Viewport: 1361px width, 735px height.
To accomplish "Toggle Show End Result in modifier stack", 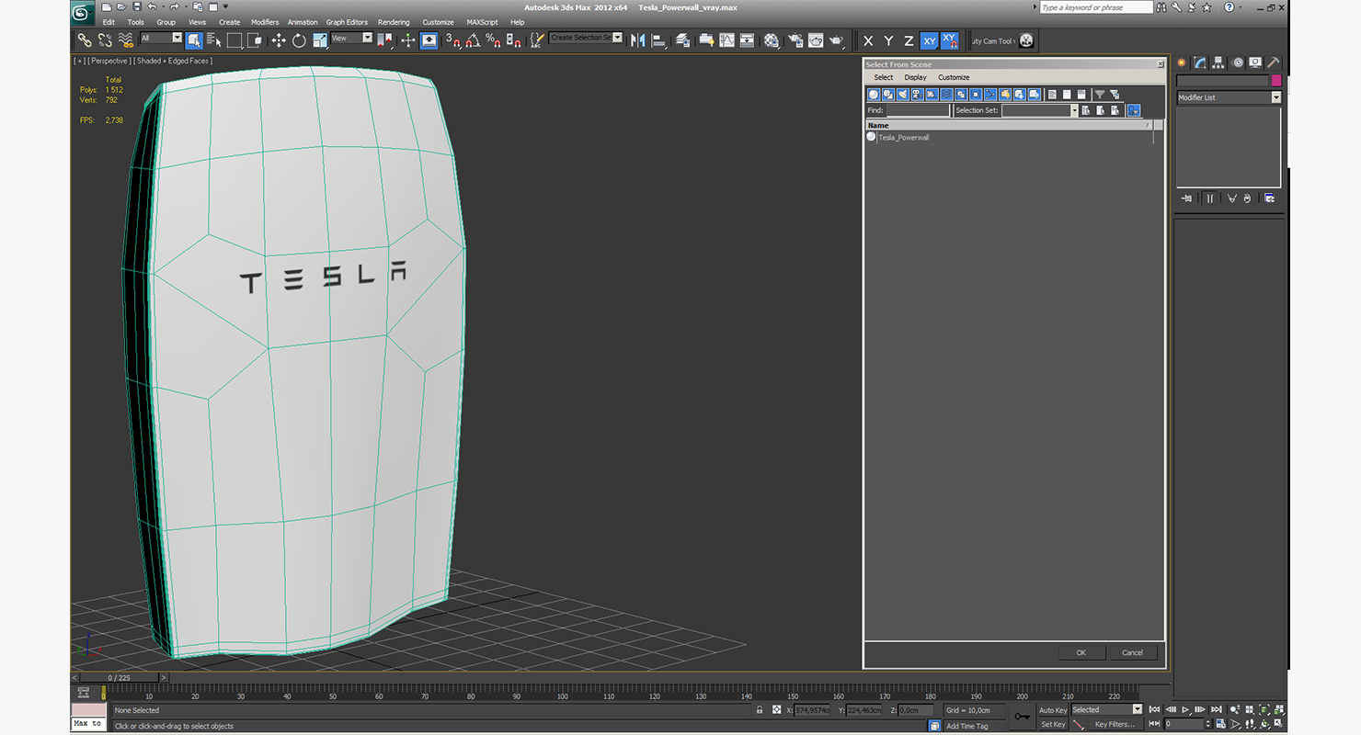I will tap(1209, 198).
